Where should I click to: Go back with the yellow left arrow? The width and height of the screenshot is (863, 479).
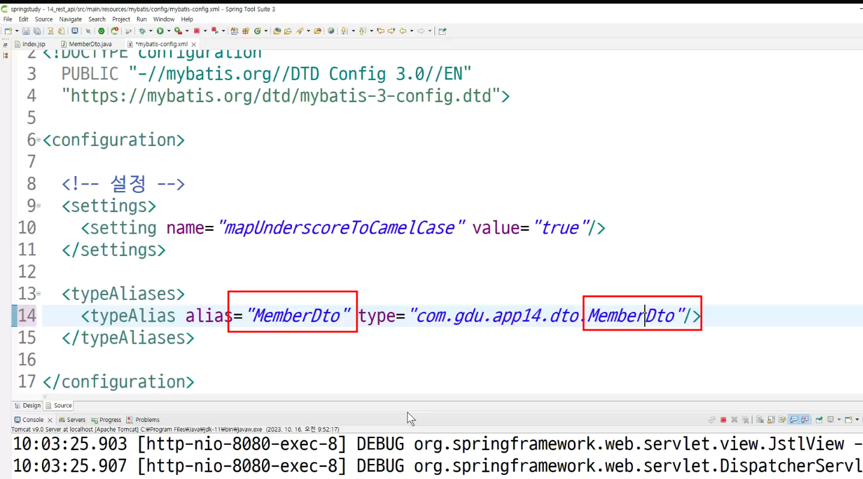pyautogui.click(x=403, y=31)
